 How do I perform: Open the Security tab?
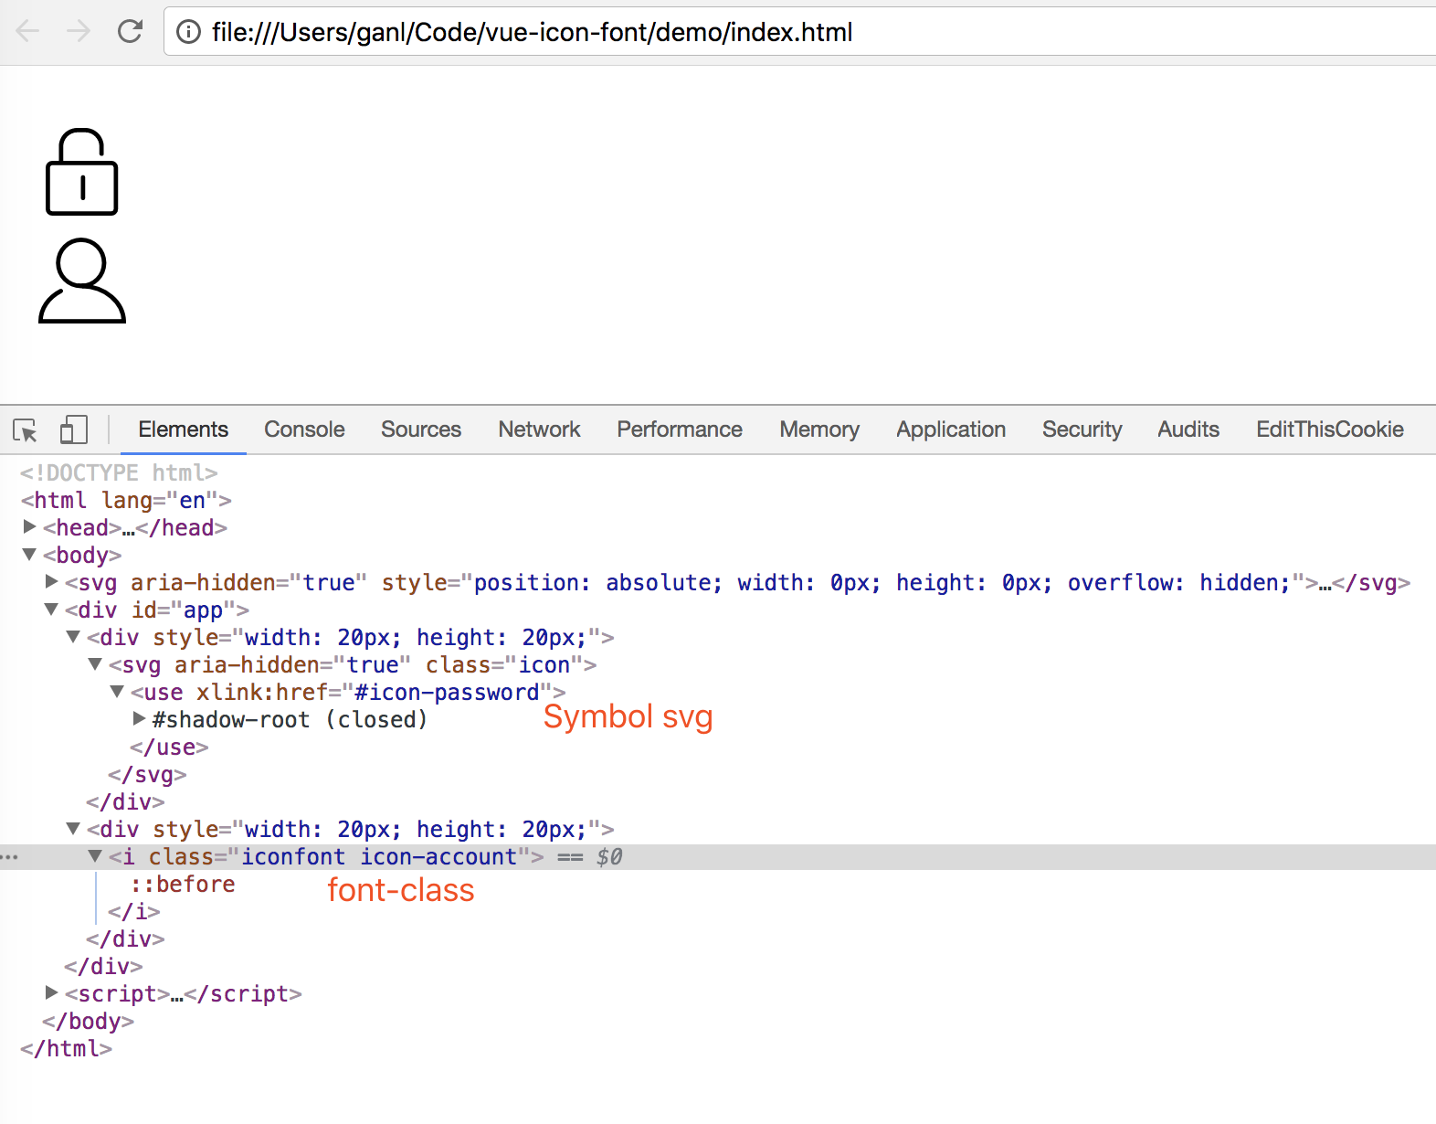click(x=1082, y=429)
